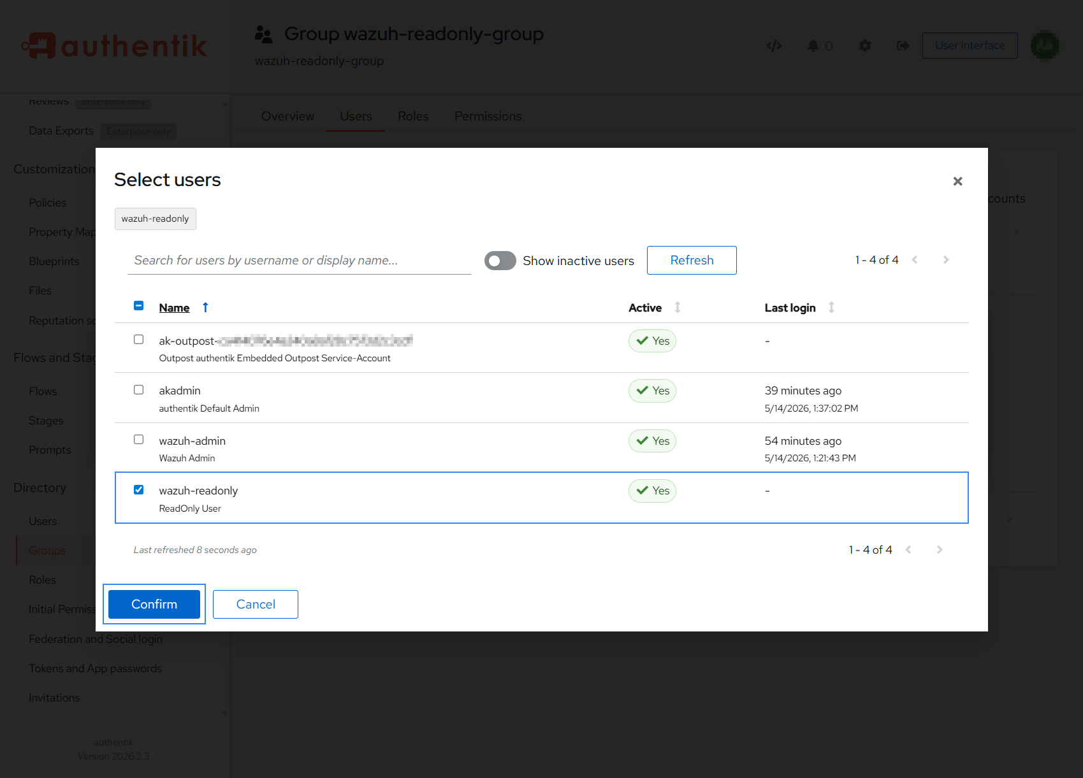The height and width of the screenshot is (778, 1083).
Task: Close the Select users dialog
Action: (x=957, y=182)
